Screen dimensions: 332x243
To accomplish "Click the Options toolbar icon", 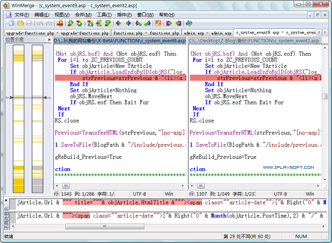I will (x=158, y=24).
